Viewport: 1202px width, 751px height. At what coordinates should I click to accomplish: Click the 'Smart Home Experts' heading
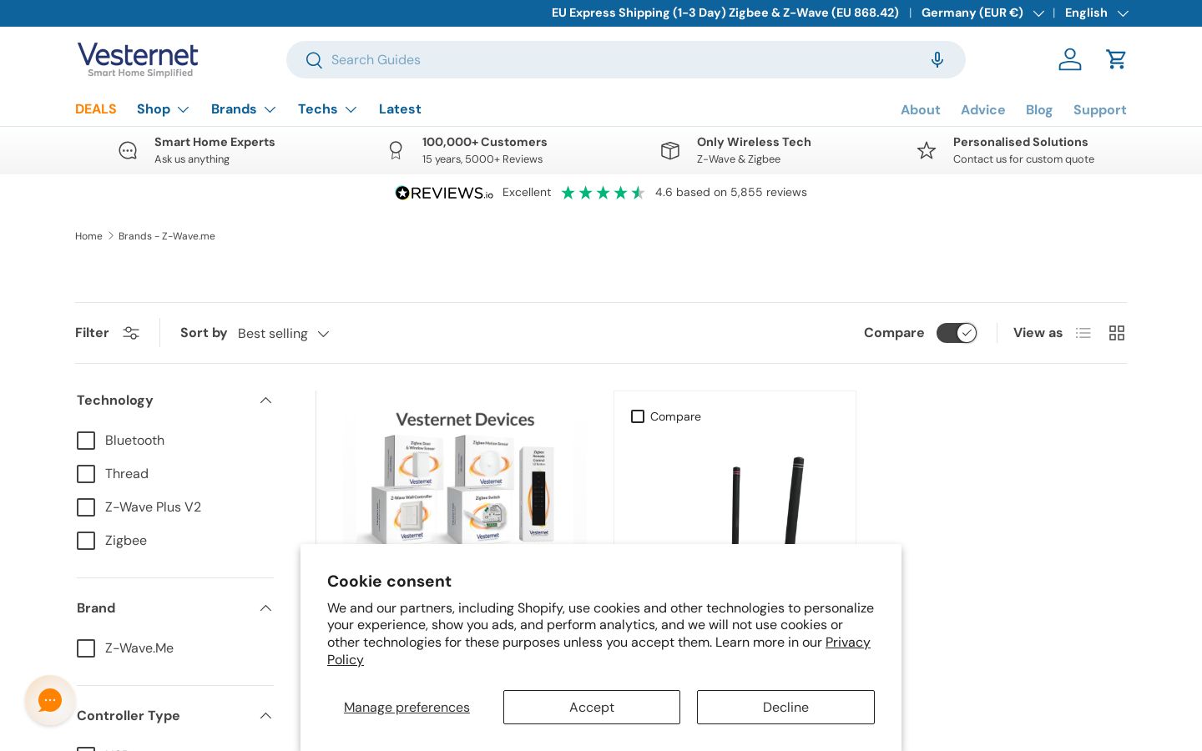pyautogui.click(x=215, y=143)
